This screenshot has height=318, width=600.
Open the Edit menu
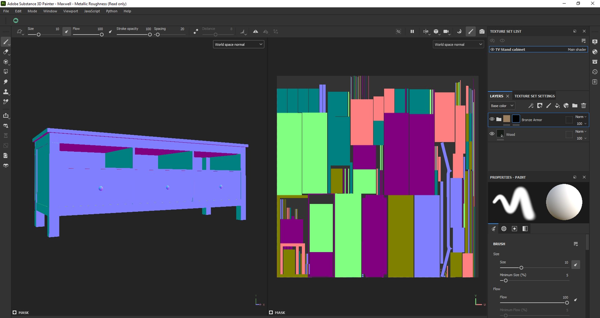[x=18, y=11]
